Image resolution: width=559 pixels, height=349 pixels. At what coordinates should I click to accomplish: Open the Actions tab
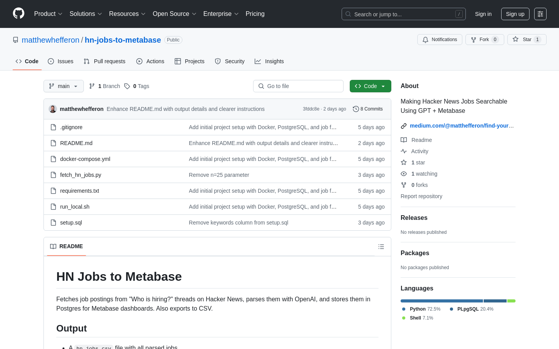(150, 61)
